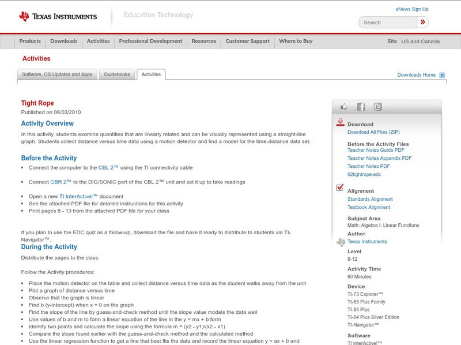Select the Activities tab
Viewport: 461px width, 345px height.
tap(151, 74)
